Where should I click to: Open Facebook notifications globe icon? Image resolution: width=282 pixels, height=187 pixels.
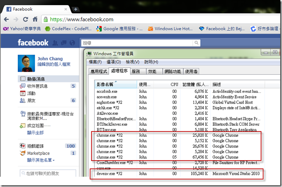72,43
